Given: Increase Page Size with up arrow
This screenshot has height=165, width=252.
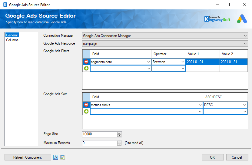Looking at the screenshot, I should (x=119, y=133).
